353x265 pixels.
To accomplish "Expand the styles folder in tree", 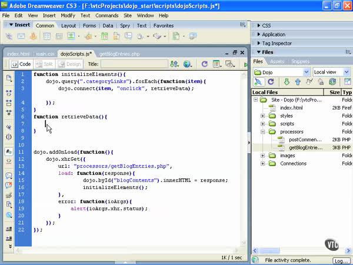I will pos(263,116).
